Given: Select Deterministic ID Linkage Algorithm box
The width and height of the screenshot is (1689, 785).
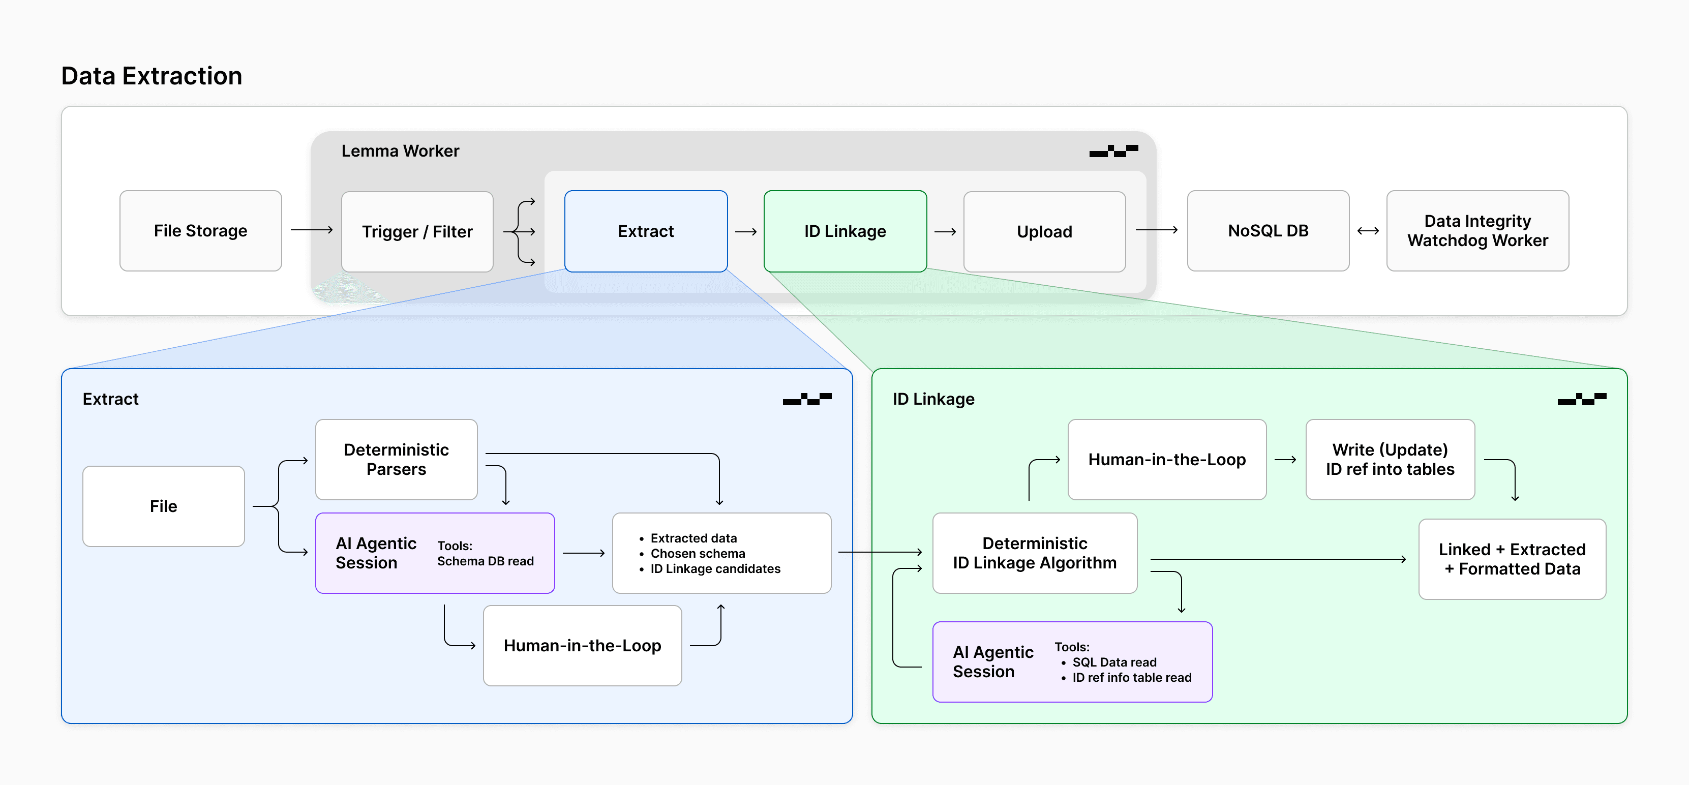Looking at the screenshot, I should click(x=1035, y=553).
